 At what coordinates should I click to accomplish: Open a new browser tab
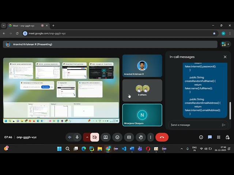click(53, 26)
